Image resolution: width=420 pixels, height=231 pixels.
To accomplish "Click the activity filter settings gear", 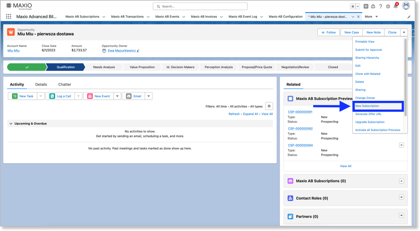I will point(269,106).
